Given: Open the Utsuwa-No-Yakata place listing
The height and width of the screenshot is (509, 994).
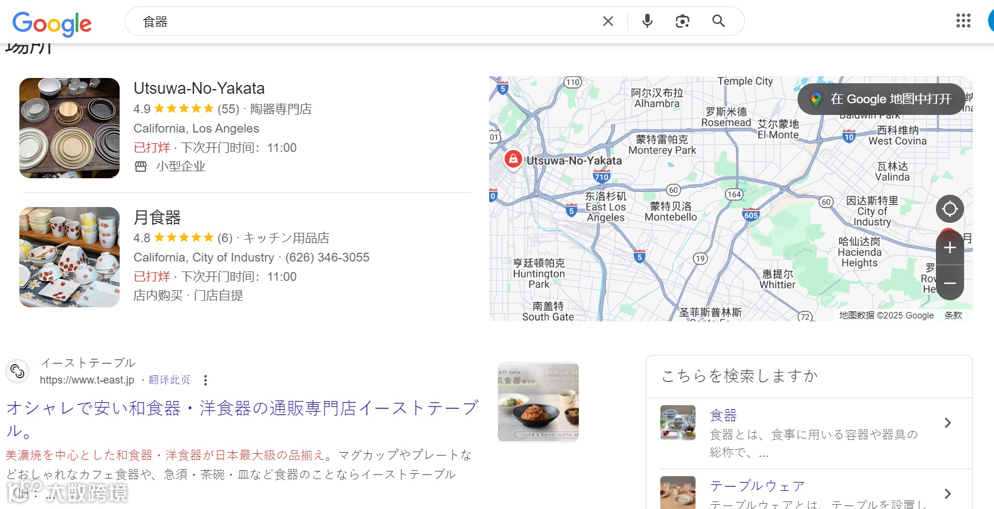Looking at the screenshot, I should 199,89.
